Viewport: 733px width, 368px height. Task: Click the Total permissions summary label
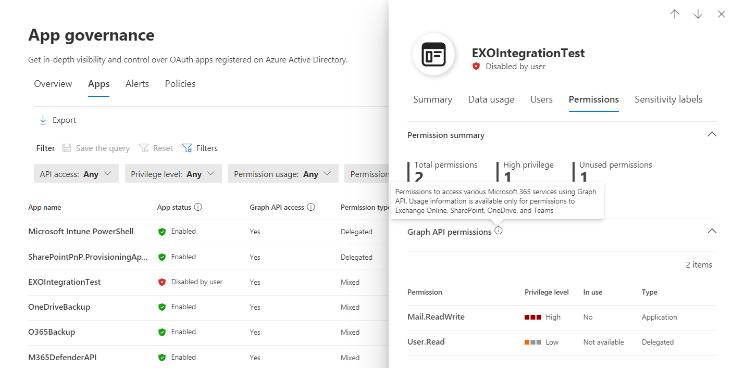coord(446,165)
